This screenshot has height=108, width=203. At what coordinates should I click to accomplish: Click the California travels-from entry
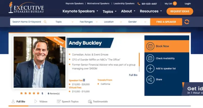click(105, 84)
